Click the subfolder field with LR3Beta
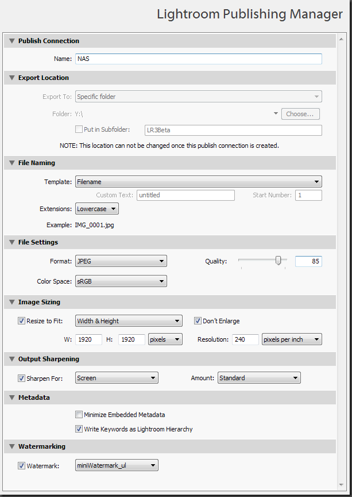Viewport: 352px width, 497px height. tap(233, 130)
